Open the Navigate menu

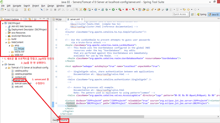point(17,6)
